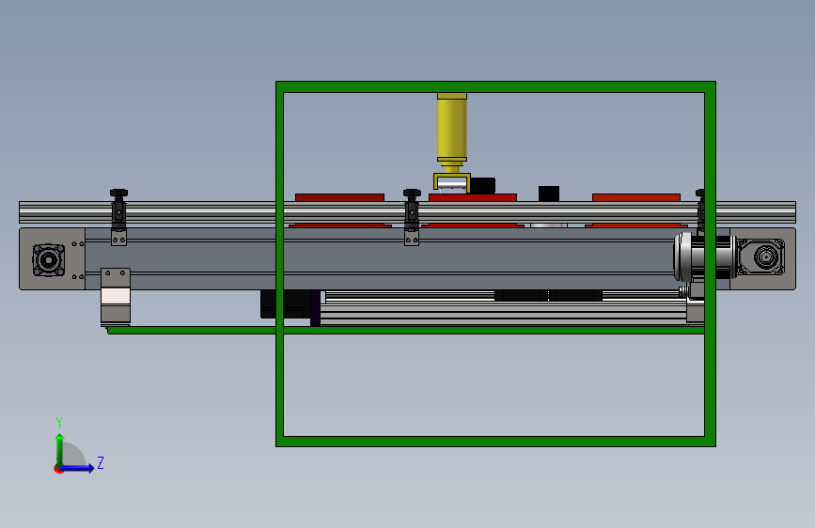The width and height of the screenshot is (815, 528).
Task: Select the green rectangular frame's top bar
Action: 495,86
